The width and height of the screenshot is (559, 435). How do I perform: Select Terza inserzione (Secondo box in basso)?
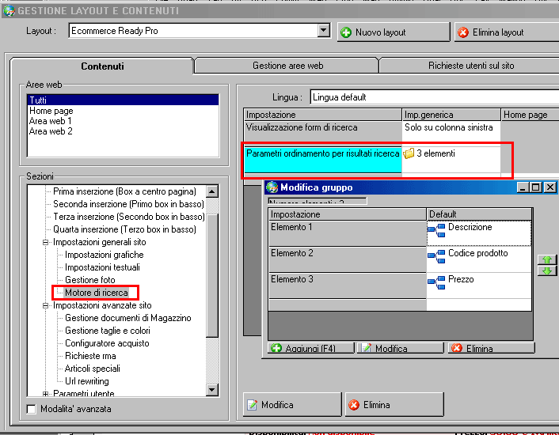129,217
